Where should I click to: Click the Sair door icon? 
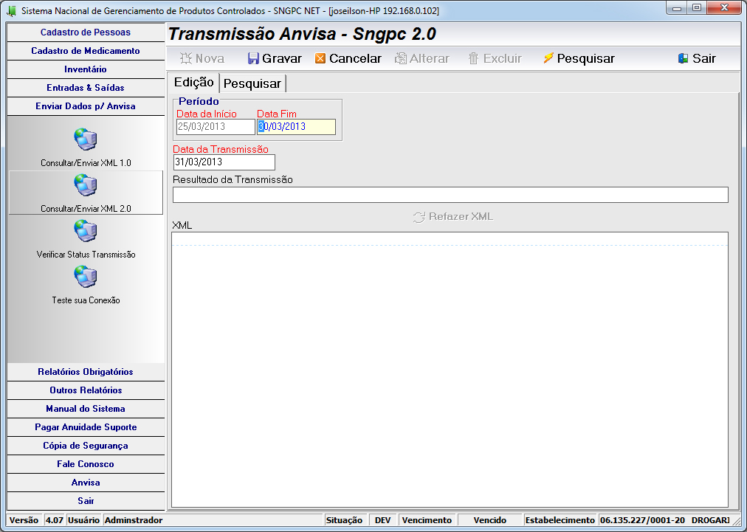pyautogui.click(x=684, y=58)
